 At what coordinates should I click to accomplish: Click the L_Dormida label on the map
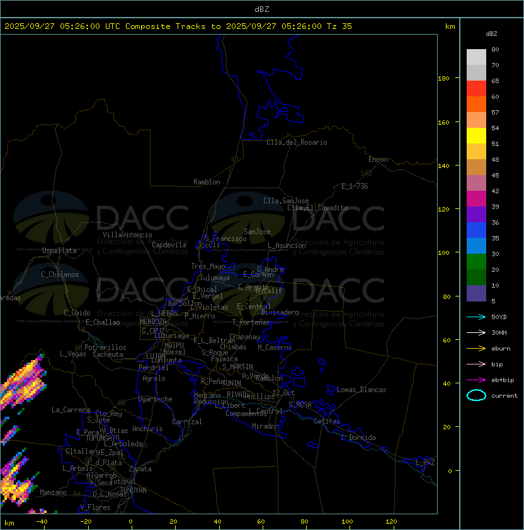point(358,437)
